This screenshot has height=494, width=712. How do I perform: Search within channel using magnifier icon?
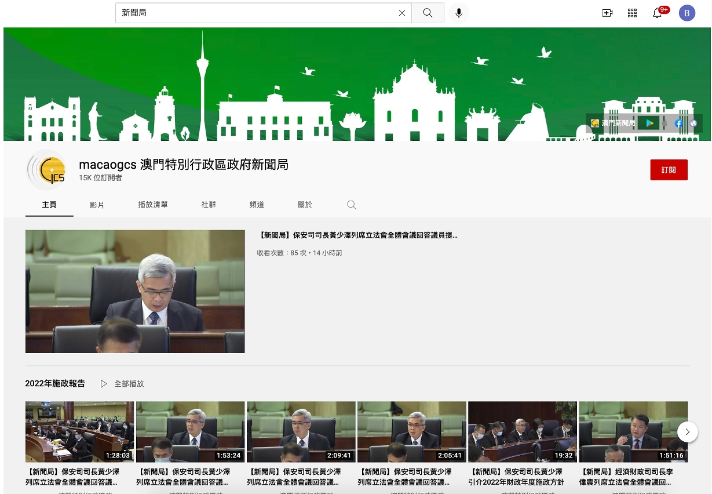pos(352,205)
